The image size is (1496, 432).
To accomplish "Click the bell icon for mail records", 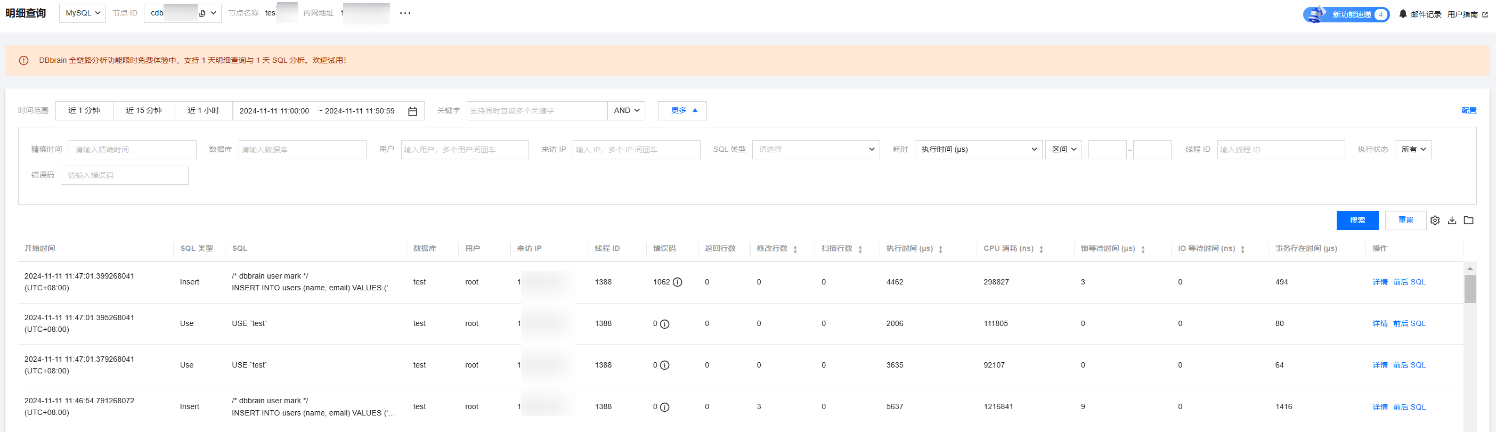I will pyautogui.click(x=1402, y=14).
